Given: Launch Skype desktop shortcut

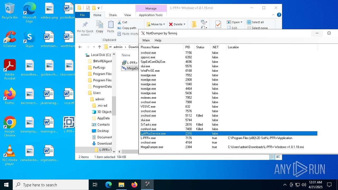Looking at the screenshot, I should click(x=29, y=40).
